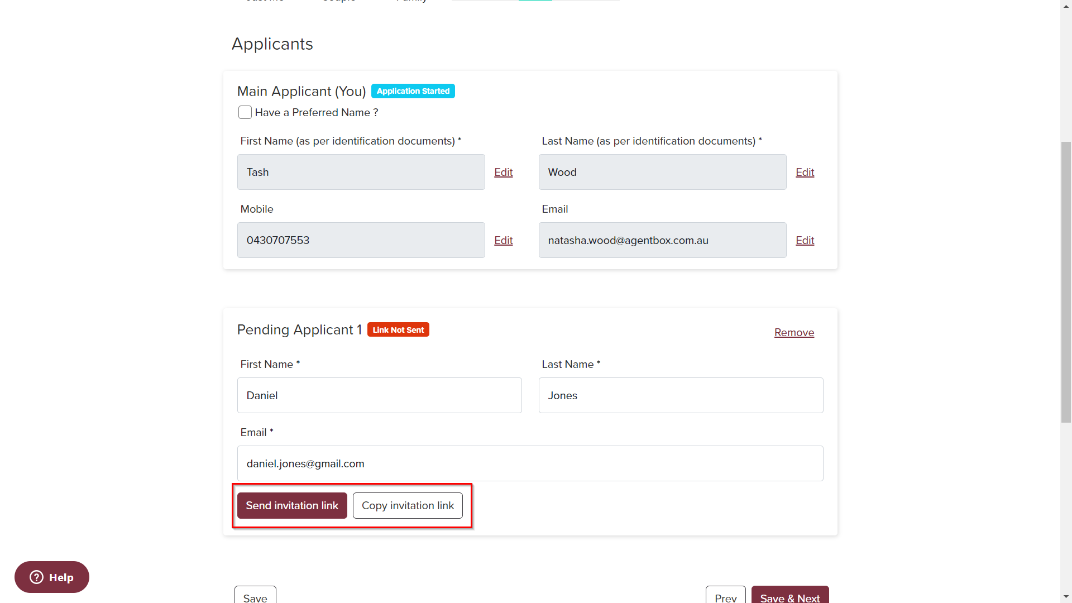
Task: Click the main applicant Mobile field
Action: pyautogui.click(x=361, y=240)
